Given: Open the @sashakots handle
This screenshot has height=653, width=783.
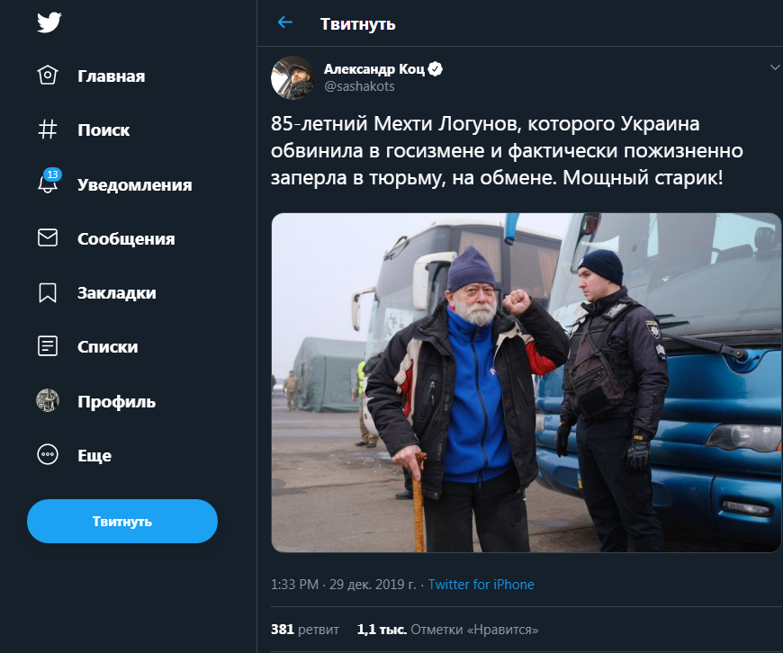Looking at the screenshot, I should [359, 86].
